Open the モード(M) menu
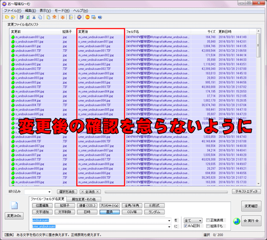The width and height of the screenshot is (267, 240). 62,11
